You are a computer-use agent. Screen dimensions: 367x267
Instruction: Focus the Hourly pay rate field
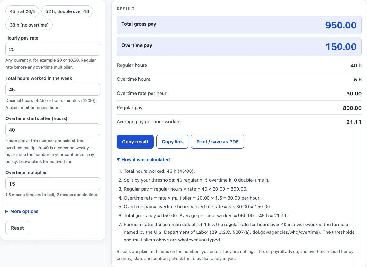pyautogui.click(x=53, y=49)
